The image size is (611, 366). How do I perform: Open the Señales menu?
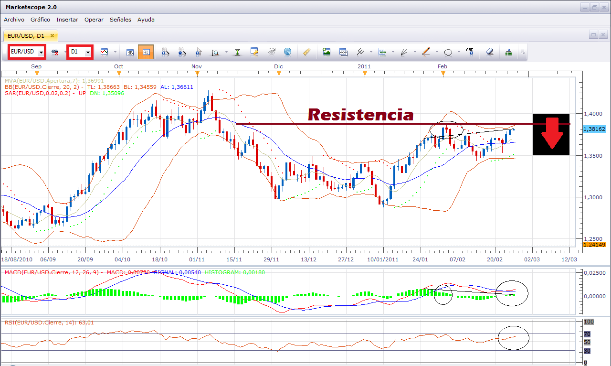[x=121, y=20]
